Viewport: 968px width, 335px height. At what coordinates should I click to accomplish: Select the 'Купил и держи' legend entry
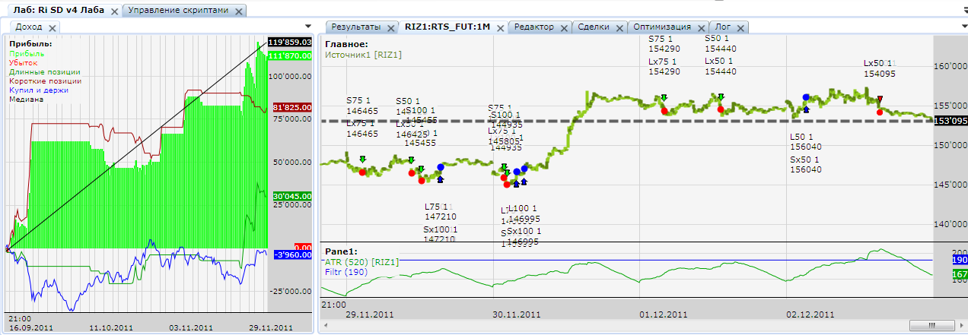pyautogui.click(x=39, y=90)
